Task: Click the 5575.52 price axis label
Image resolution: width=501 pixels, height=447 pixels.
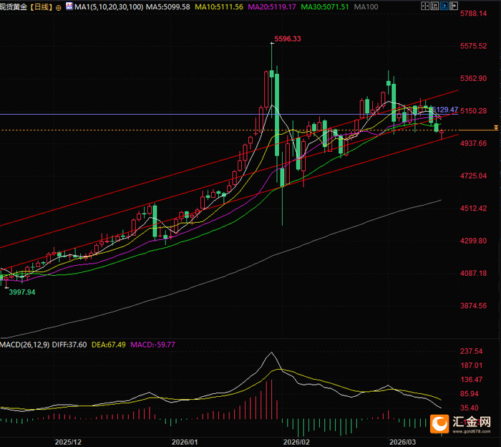Action: (x=473, y=46)
